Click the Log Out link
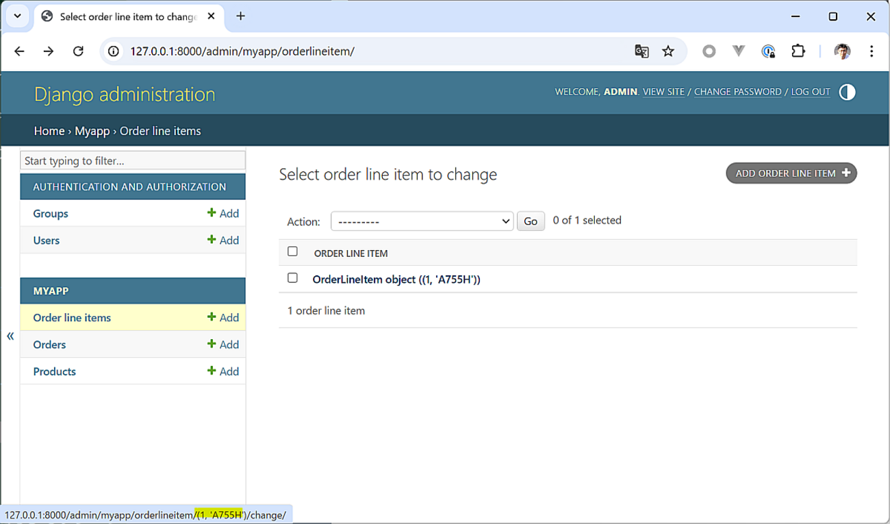The width and height of the screenshot is (890, 524). pyautogui.click(x=811, y=92)
